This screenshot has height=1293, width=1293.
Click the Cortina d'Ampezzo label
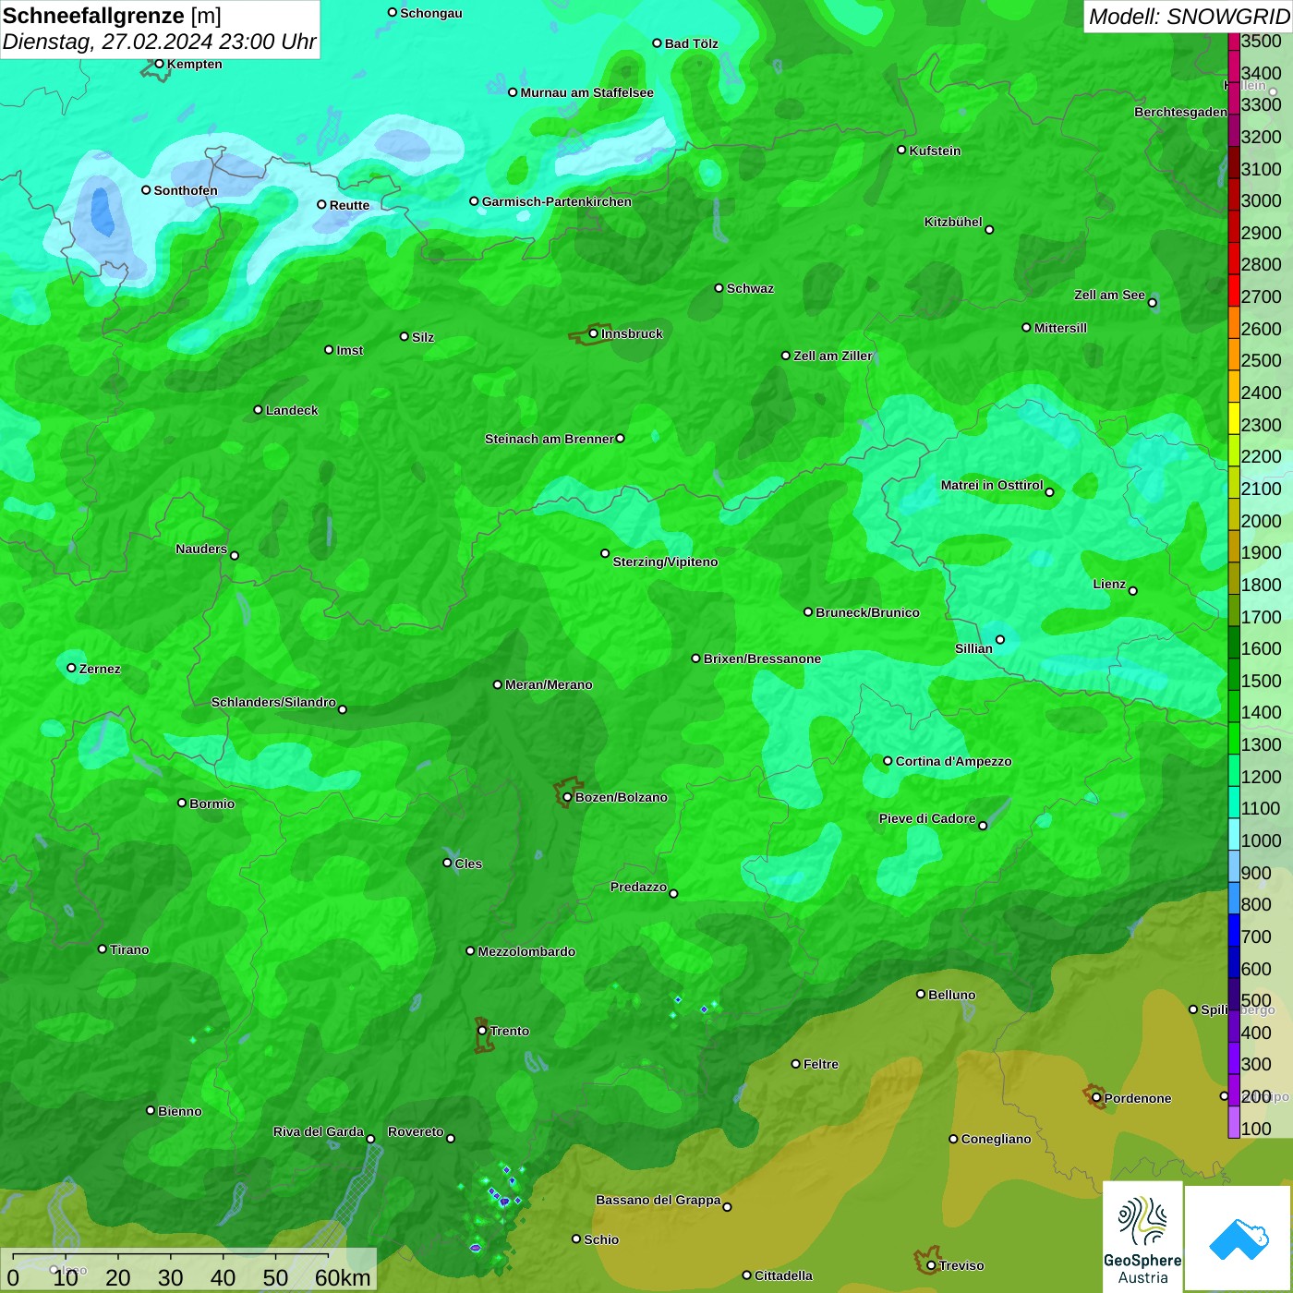click(x=953, y=761)
